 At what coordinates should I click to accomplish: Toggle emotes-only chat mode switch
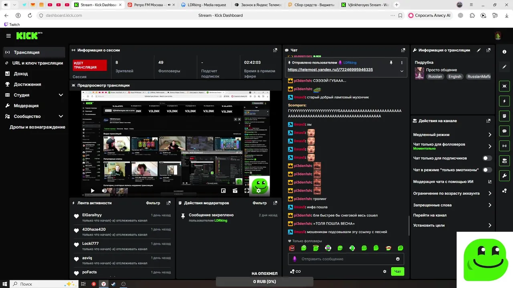[487, 170]
